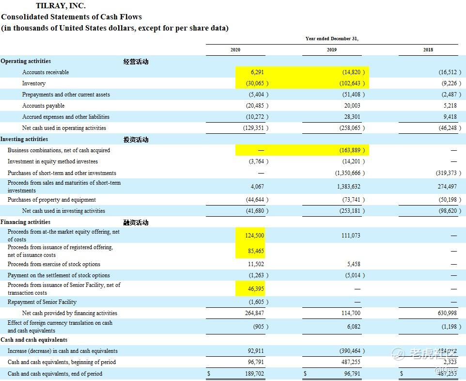Select financing total 630,998 for 2018

(447, 313)
